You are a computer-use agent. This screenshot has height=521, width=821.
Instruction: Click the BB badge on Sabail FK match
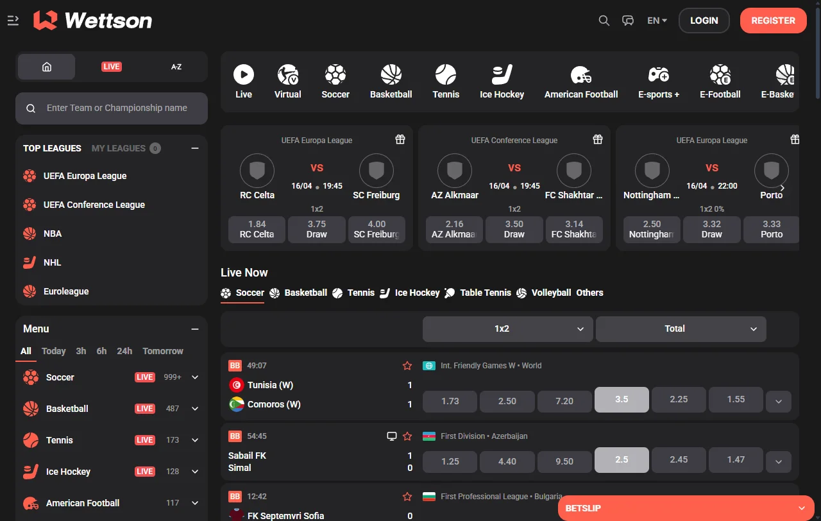pyautogui.click(x=235, y=436)
